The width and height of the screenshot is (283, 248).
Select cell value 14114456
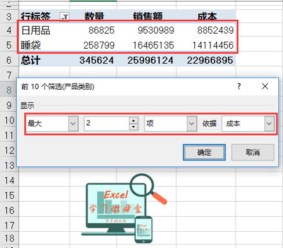click(x=206, y=45)
